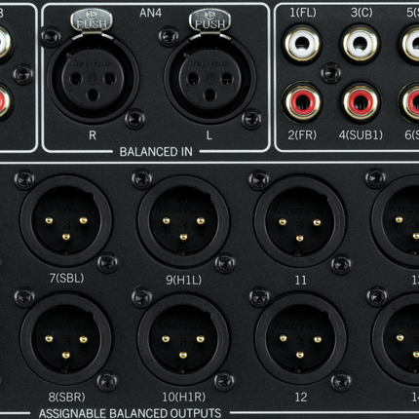The height and width of the screenshot is (419, 419).
Task: Click the 10(H1R) label text
Action: 184,397
